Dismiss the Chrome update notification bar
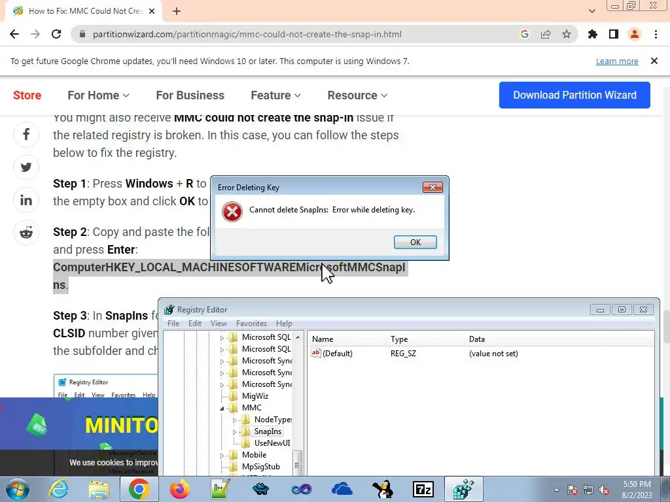The height and width of the screenshot is (502, 670). point(654,61)
